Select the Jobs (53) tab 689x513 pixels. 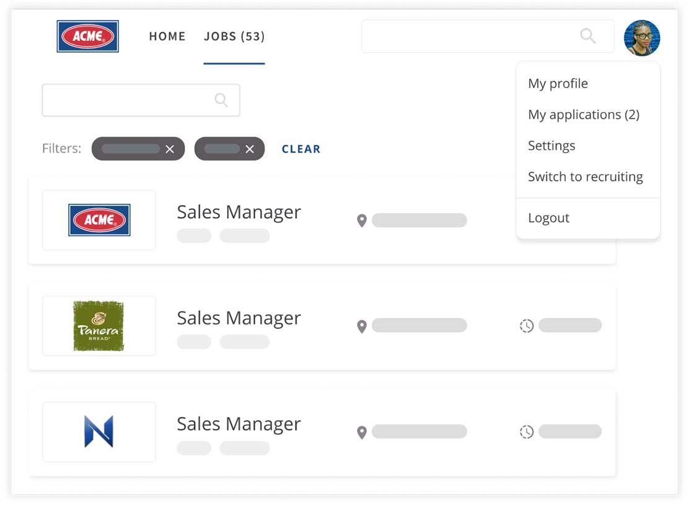(234, 37)
